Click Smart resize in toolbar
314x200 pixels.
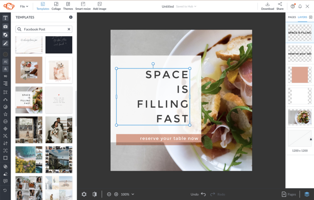(83, 6)
